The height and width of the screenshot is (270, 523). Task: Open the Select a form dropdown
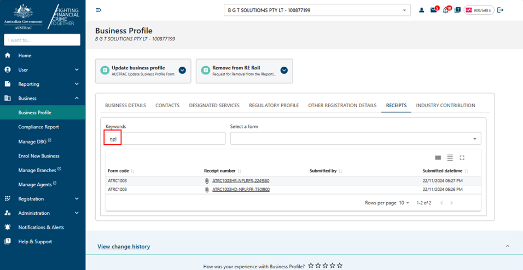[x=356, y=138]
